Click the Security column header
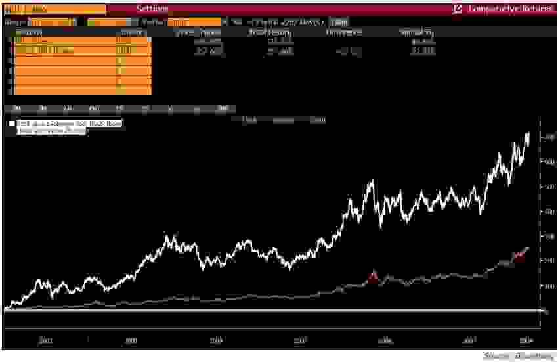 (28, 33)
